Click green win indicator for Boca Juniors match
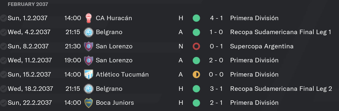Viewport: 339px width, 111px height. point(196,103)
